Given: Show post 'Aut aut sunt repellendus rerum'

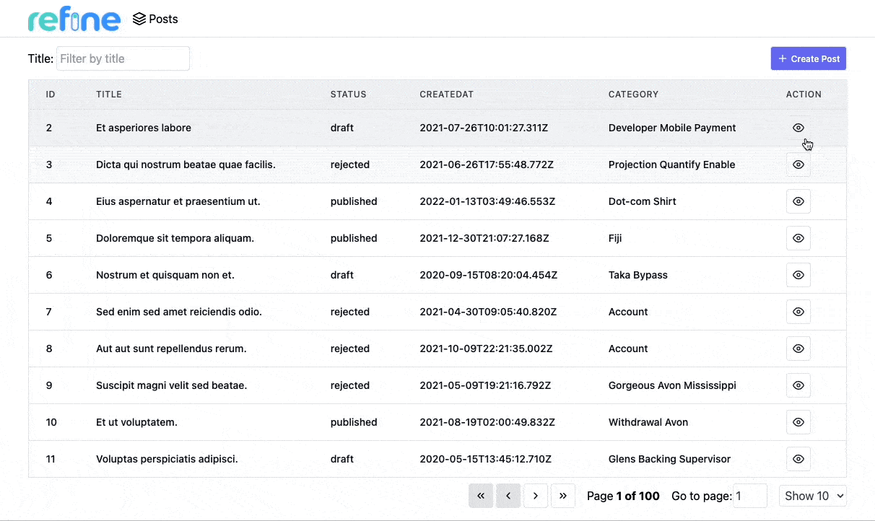Looking at the screenshot, I should (798, 349).
